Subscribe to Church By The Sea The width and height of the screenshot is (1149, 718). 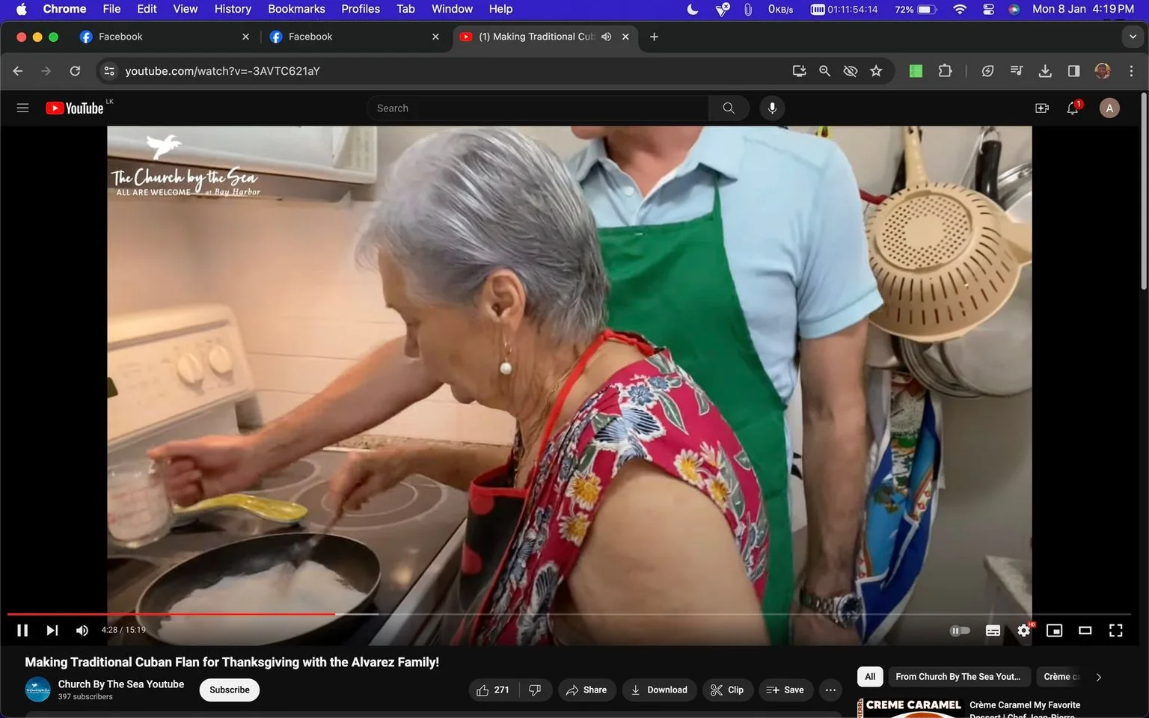pyautogui.click(x=230, y=690)
